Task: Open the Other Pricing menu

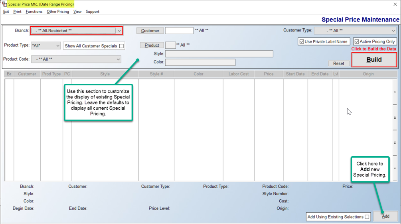Action: click(58, 12)
